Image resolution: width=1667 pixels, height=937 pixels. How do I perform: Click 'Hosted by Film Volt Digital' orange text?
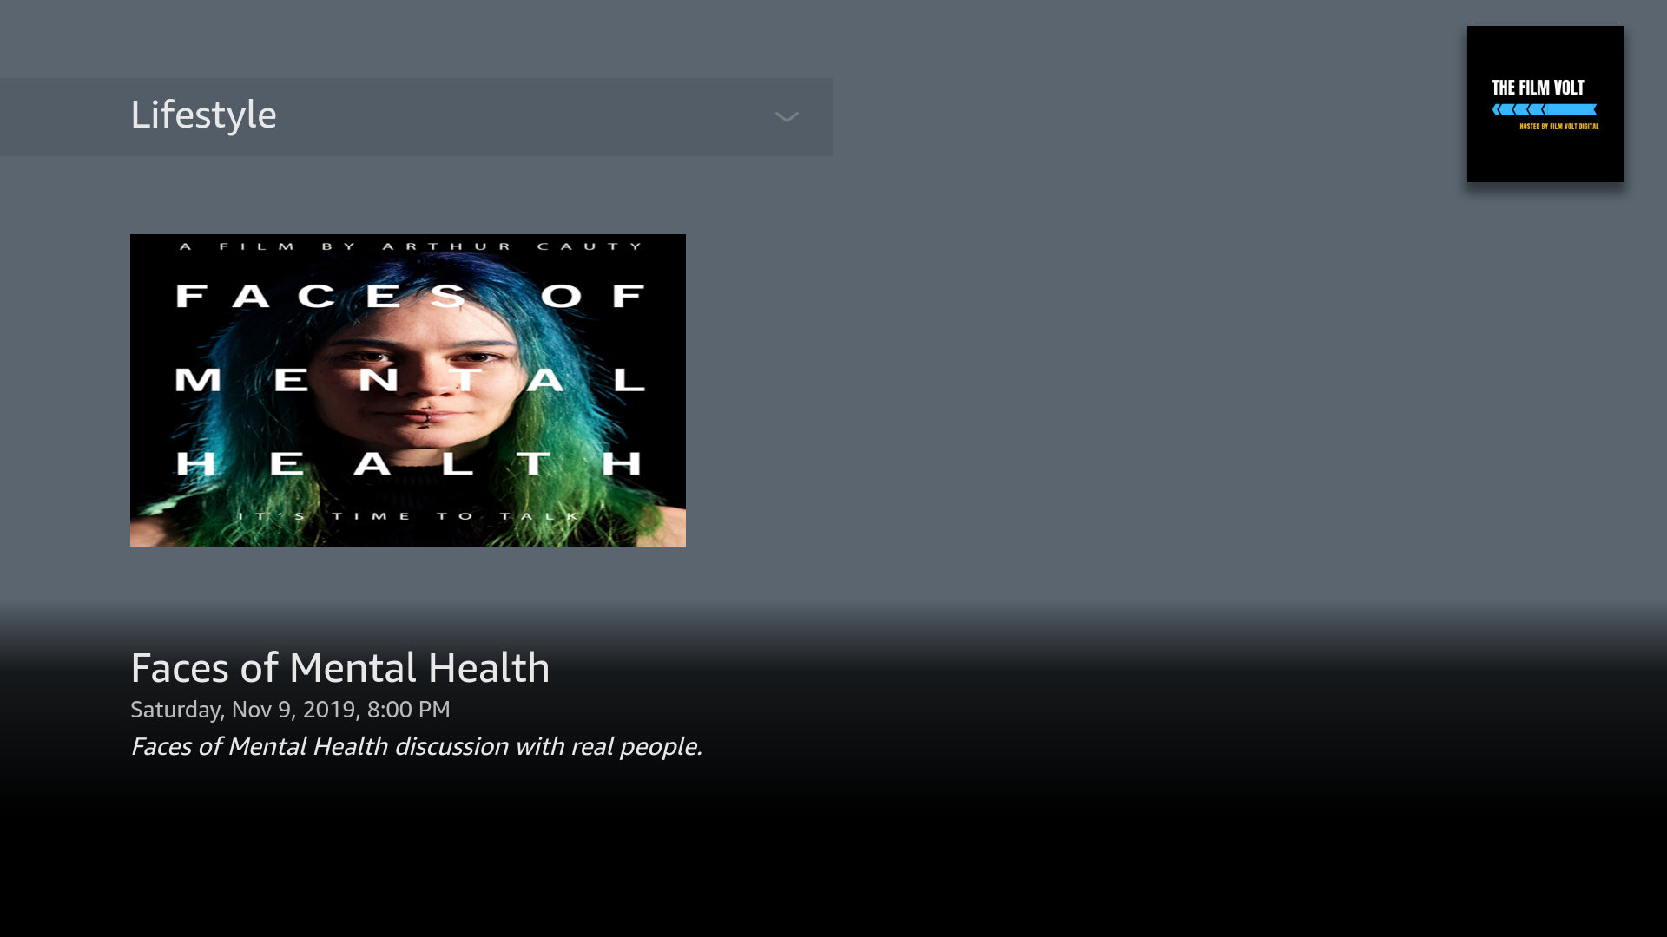(1558, 127)
